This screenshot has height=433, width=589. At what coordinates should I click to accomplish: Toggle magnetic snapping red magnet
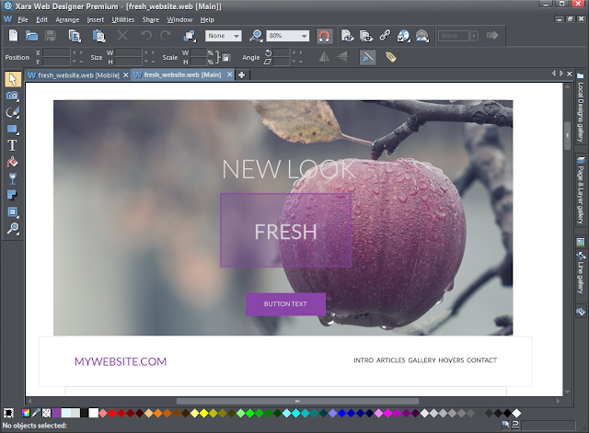tap(324, 36)
